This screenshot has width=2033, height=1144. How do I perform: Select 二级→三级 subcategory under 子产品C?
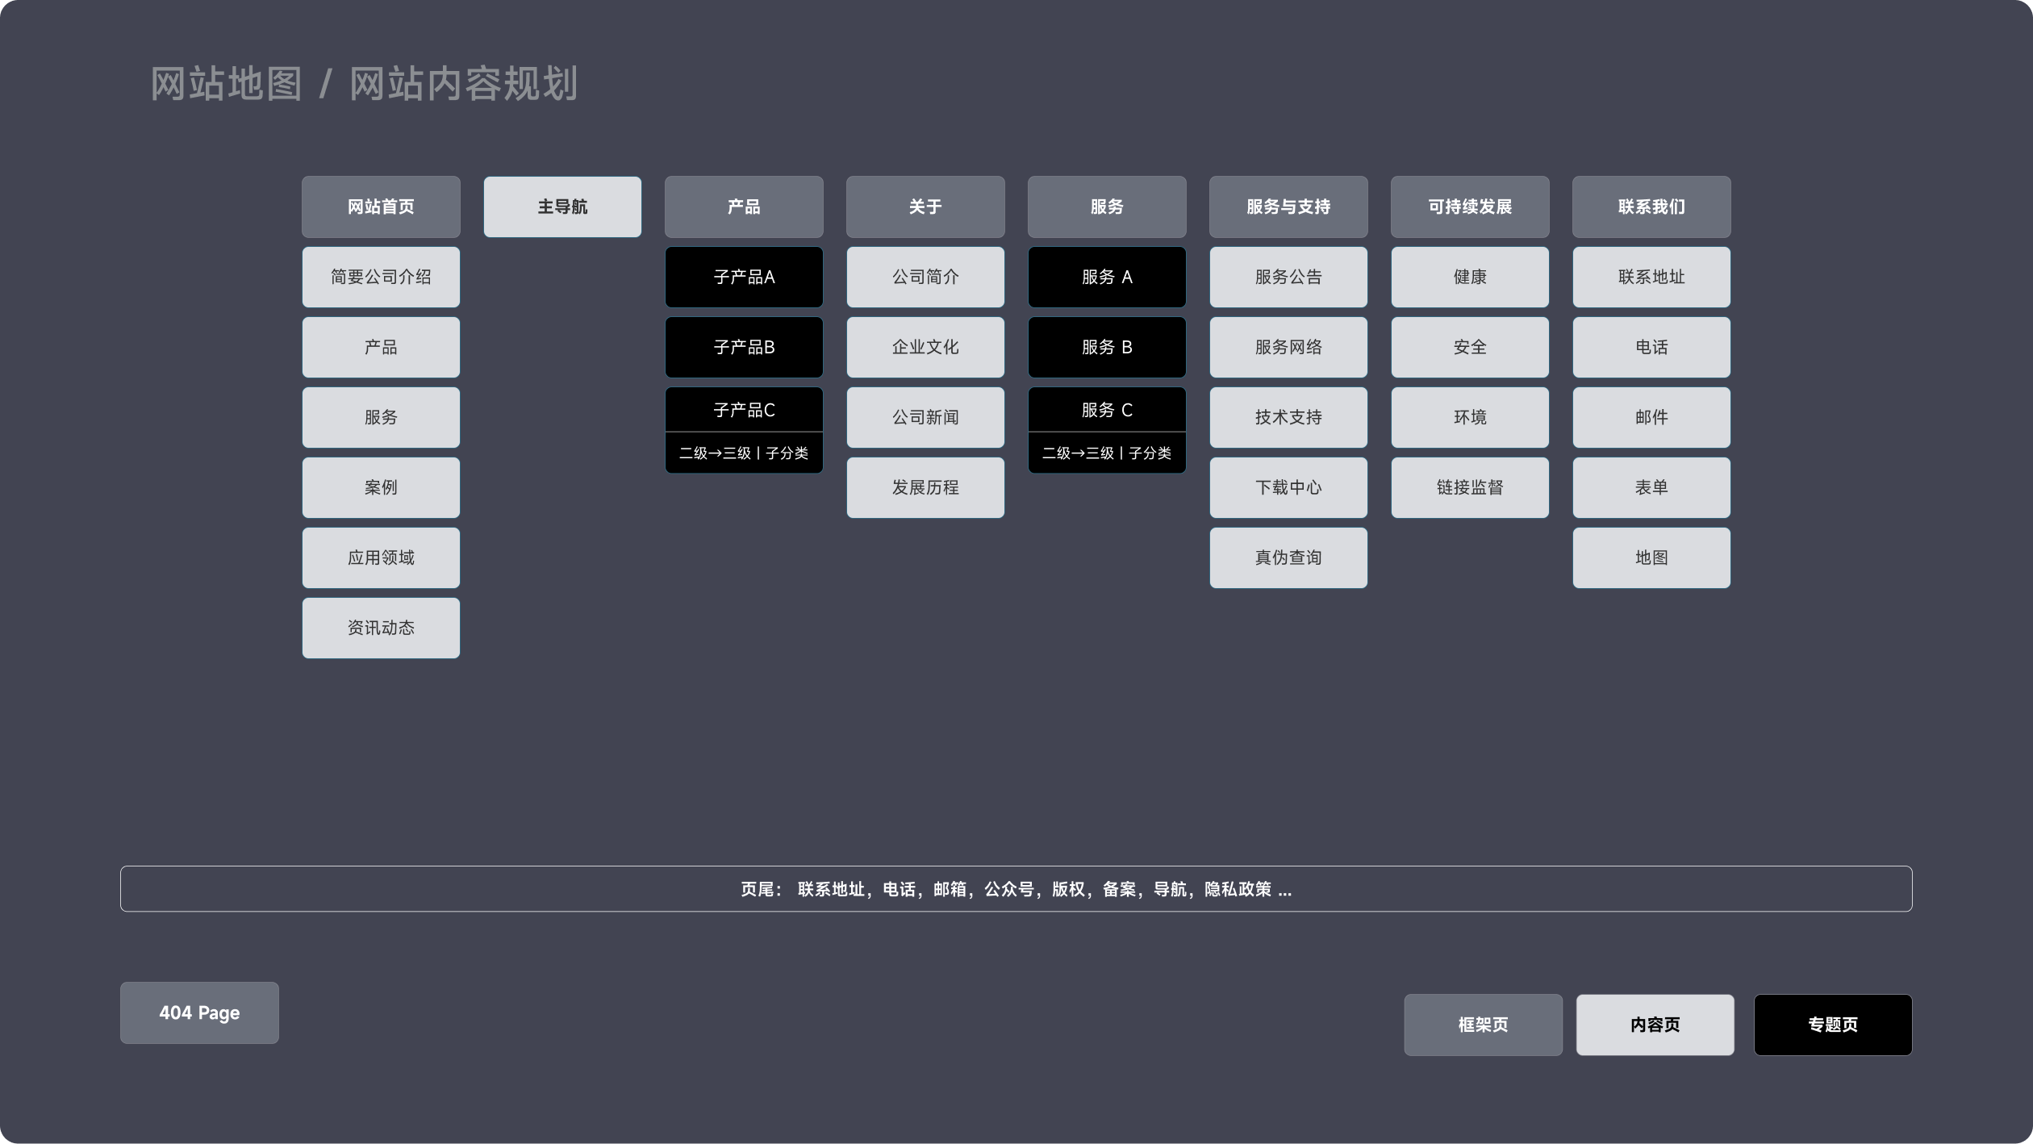tap(744, 453)
